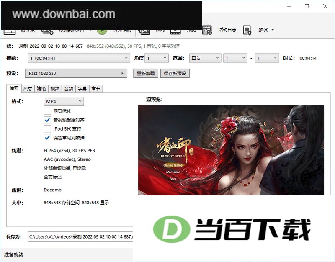The width and height of the screenshot is (335, 262).
Task: Click the Decomb filter text
Action: [53, 190]
